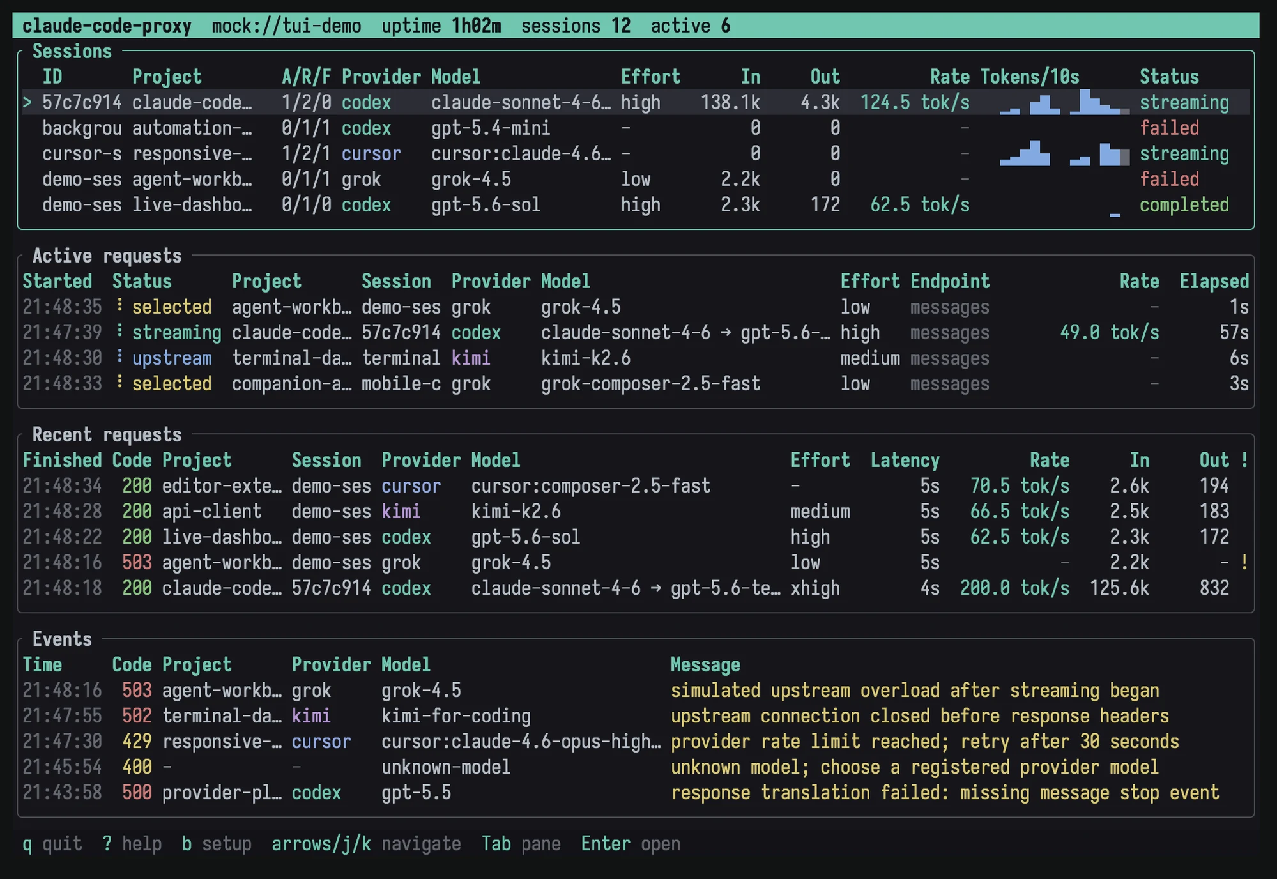This screenshot has height=879, width=1277.
Task: Click the 'Tokens/10s' column header
Action: (1030, 77)
